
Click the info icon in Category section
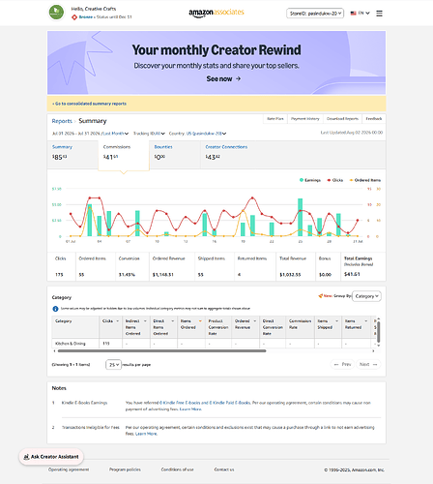pos(55,309)
